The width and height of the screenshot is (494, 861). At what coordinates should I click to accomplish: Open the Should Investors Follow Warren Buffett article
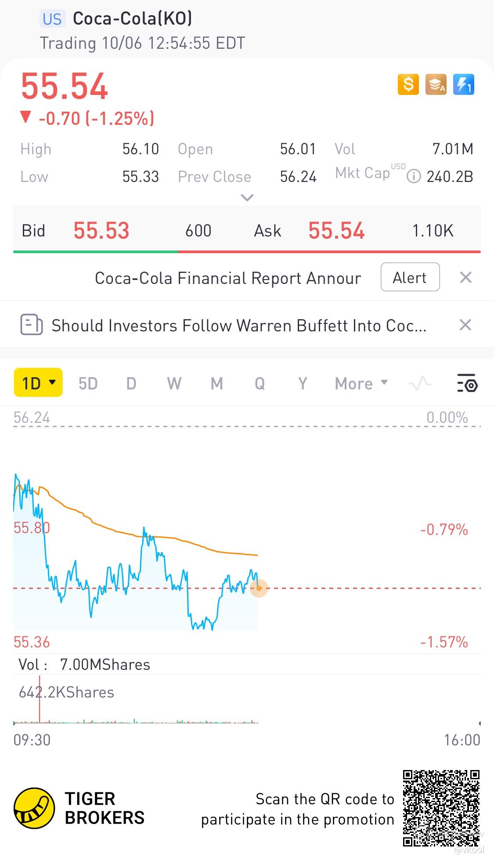[x=238, y=326]
